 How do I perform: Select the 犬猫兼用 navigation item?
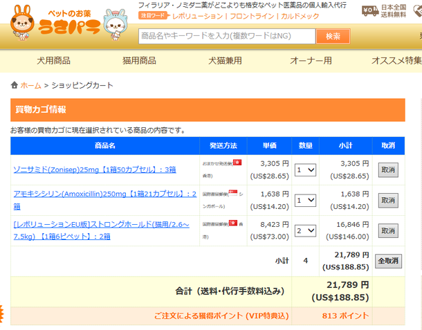[x=225, y=61]
